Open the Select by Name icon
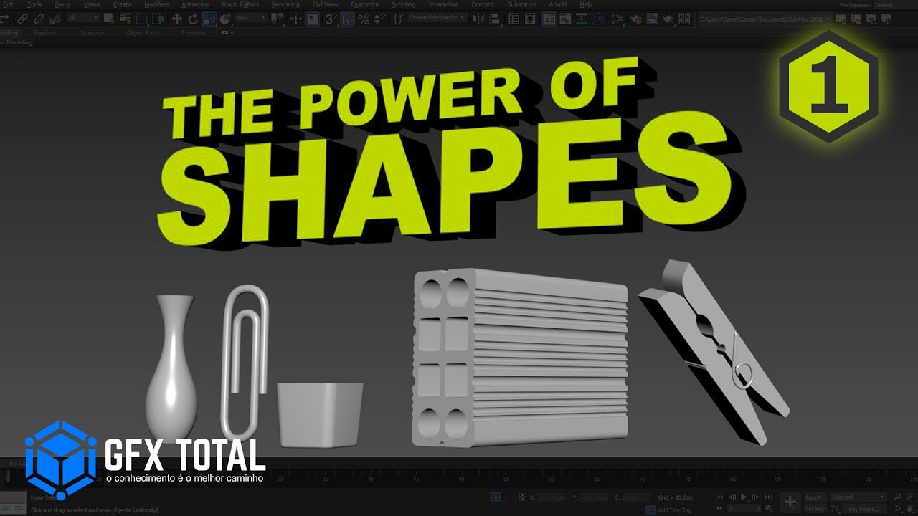 click(126, 19)
